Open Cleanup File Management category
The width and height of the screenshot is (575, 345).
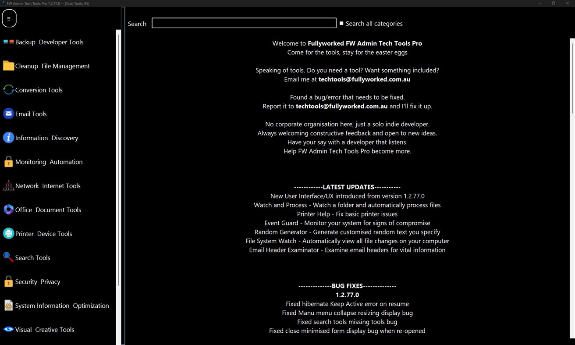tap(52, 66)
